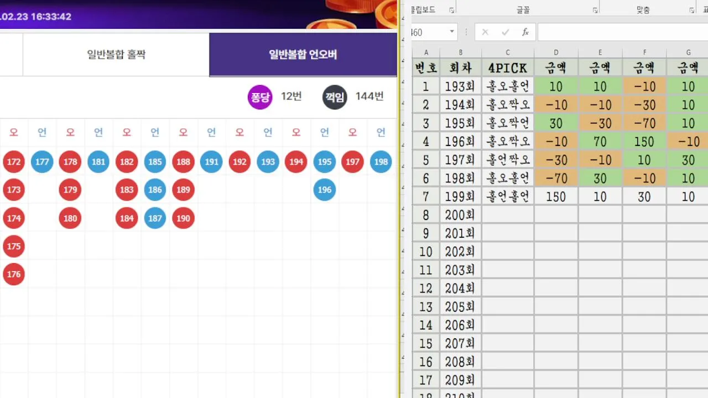Click red ball number 184
The width and height of the screenshot is (708, 398).
pos(127,218)
